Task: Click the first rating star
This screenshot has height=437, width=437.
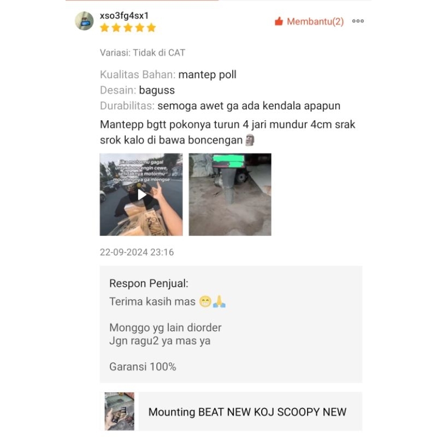Action: click(104, 28)
